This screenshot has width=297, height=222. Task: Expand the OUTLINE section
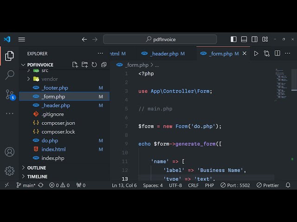(36, 168)
